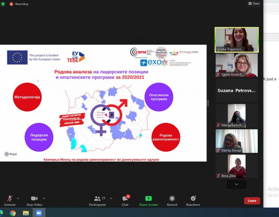The width and height of the screenshot is (279, 217).
Task: Toggle Stop Video camera button
Action: click(34, 199)
